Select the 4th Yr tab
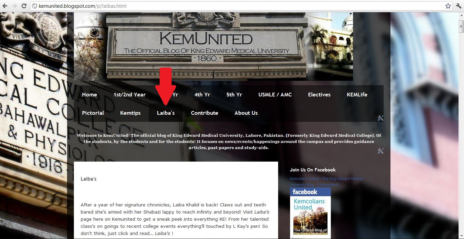This screenshot has height=239, width=464. [202, 95]
